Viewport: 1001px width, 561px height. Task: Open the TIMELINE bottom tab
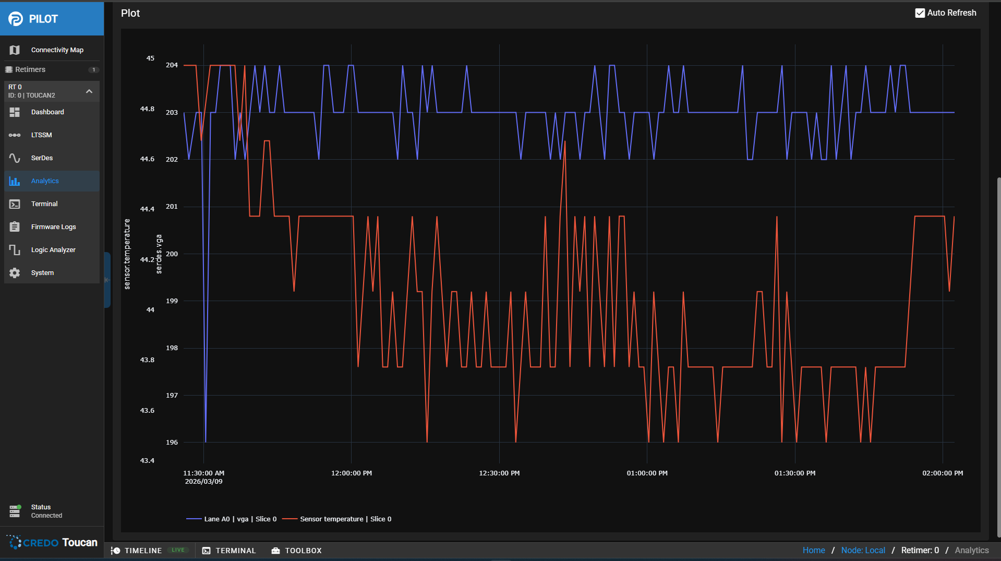pyautogui.click(x=143, y=551)
